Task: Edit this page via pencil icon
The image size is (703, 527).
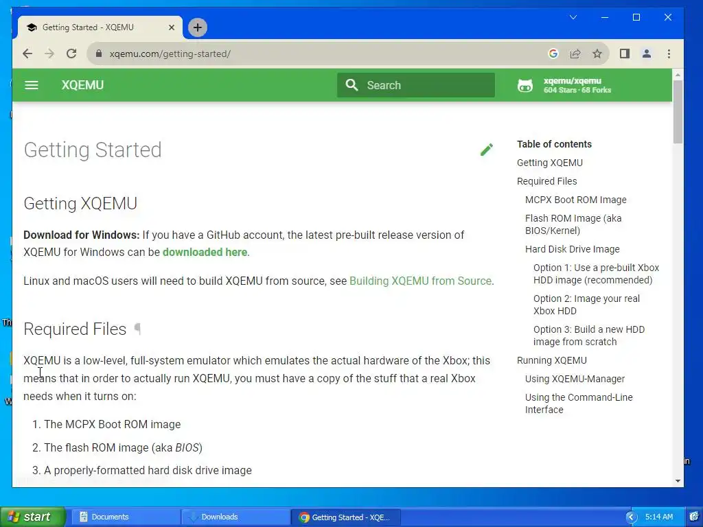Action: click(x=487, y=150)
